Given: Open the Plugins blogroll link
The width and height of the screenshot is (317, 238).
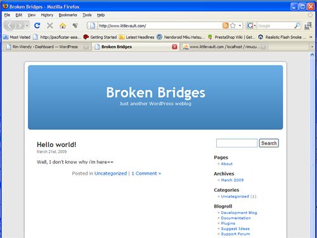Looking at the screenshot, I should (x=228, y=223).
